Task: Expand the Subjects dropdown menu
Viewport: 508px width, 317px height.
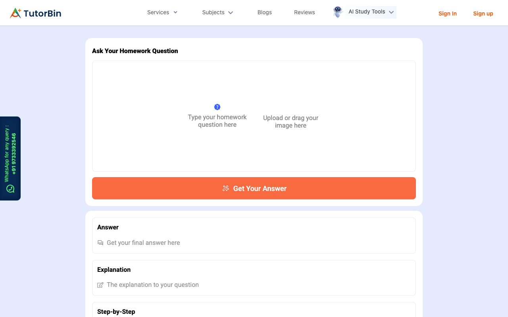Action: [x=217, y=12]
